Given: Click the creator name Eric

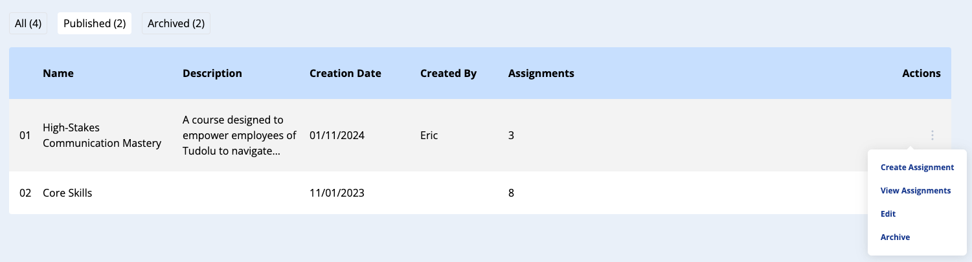Looking at the screenshot, I should pyautogui.click(x=429, y=135).
